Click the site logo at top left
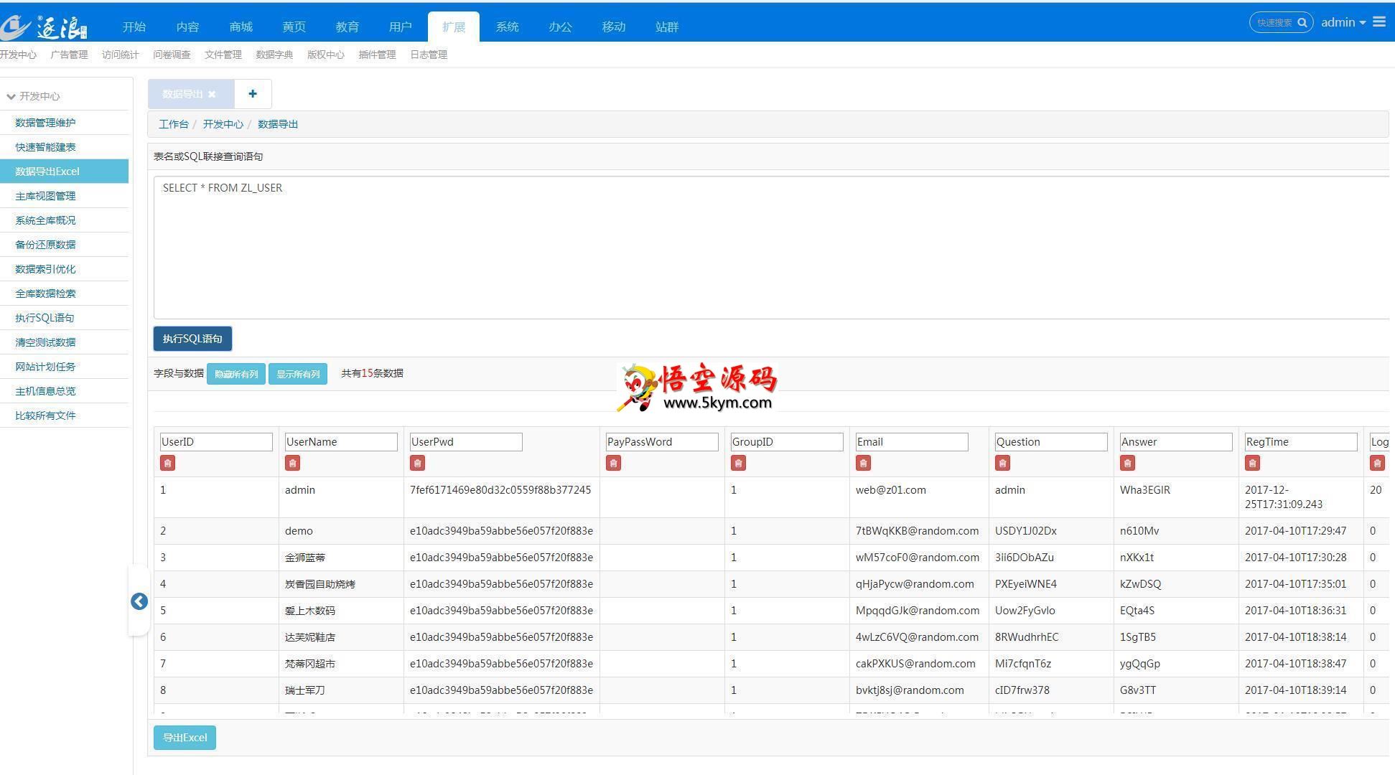Image resolution: width=1395 pixels, height=775 pixels. click(44, 27)
